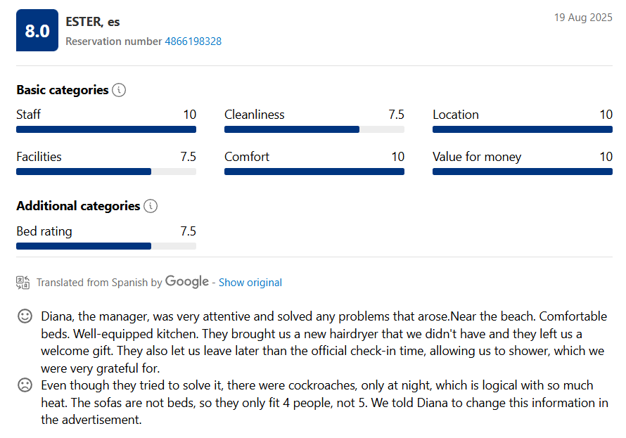Click the Value for money rating bar

click(x=522, y=172)
